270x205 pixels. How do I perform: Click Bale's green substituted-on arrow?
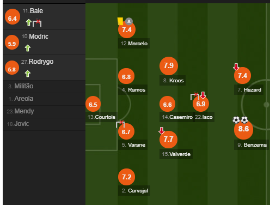click(x=28, y=22)
